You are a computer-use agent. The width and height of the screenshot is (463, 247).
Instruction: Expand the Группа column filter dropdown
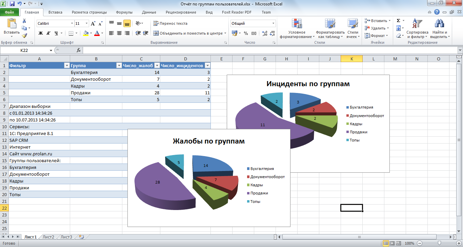(119, 65)
